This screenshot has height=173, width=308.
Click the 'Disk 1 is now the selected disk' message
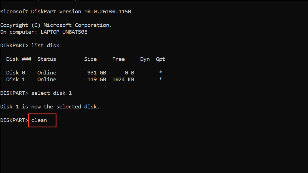coord(50,107)
